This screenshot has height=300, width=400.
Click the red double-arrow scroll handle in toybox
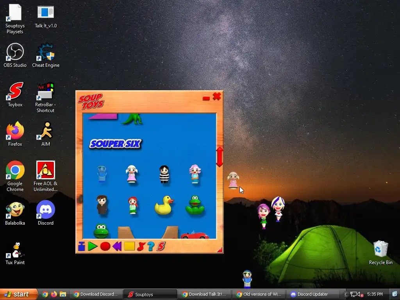(x=220, y=157)
